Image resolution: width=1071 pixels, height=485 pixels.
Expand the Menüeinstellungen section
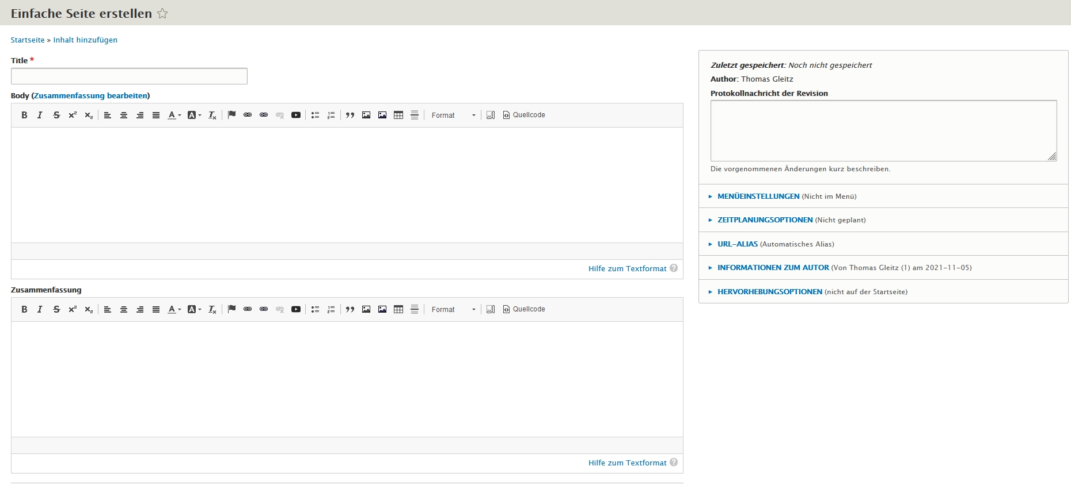(758, 197)
